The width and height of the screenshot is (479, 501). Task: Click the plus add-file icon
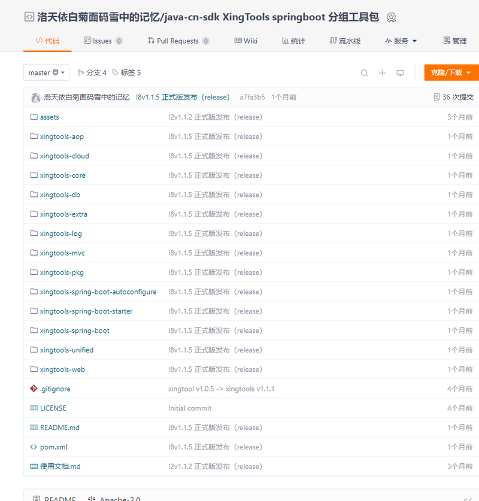[x=382, y=73]
